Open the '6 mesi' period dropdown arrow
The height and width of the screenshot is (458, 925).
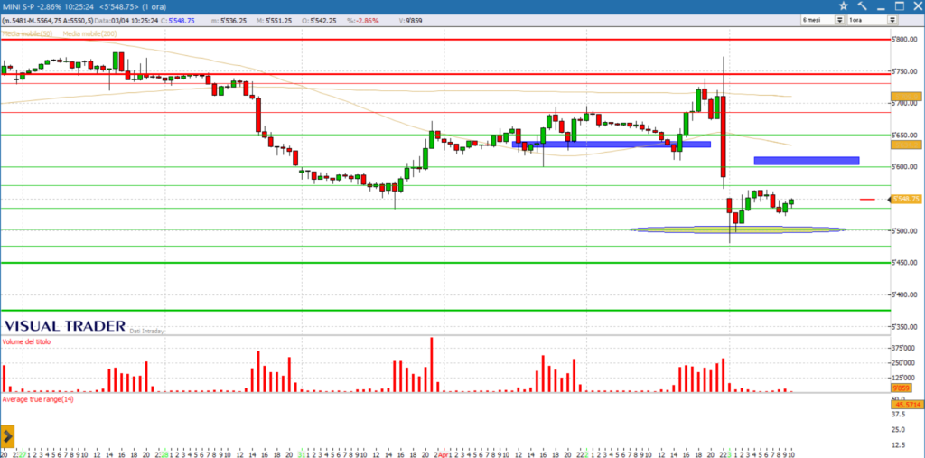coord(839,20)
